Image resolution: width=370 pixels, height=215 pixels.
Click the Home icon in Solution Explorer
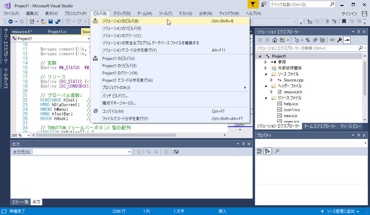274,40
